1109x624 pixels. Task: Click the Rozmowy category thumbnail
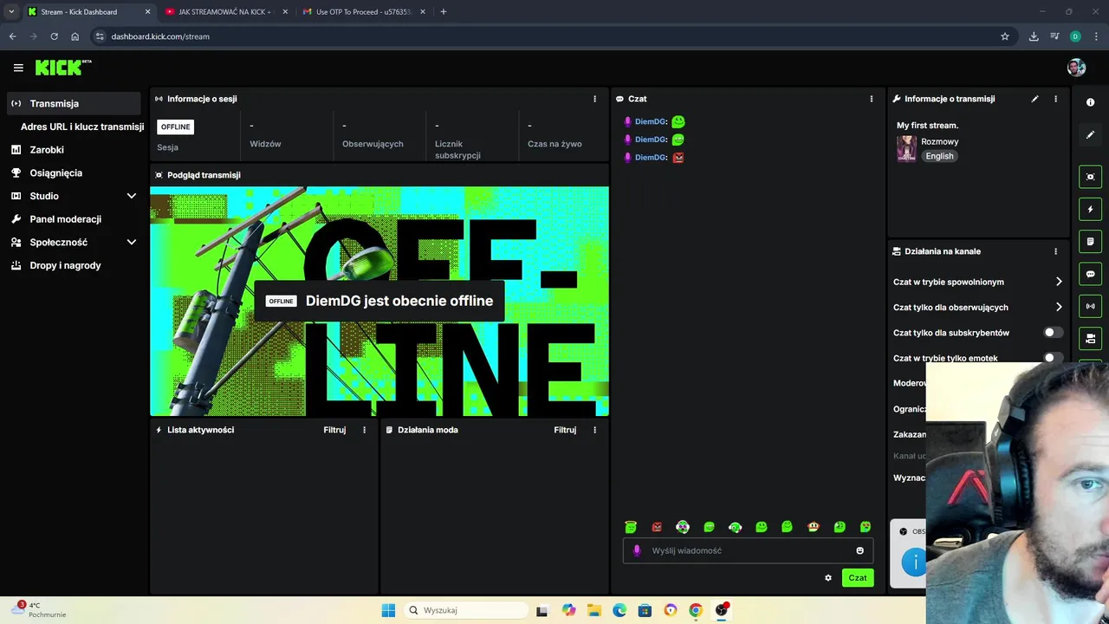click(x=906, y=148)
